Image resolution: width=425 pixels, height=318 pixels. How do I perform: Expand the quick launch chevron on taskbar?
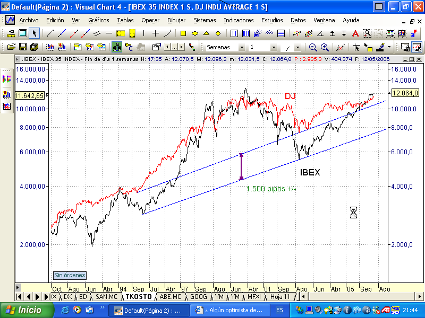point(102,307)
